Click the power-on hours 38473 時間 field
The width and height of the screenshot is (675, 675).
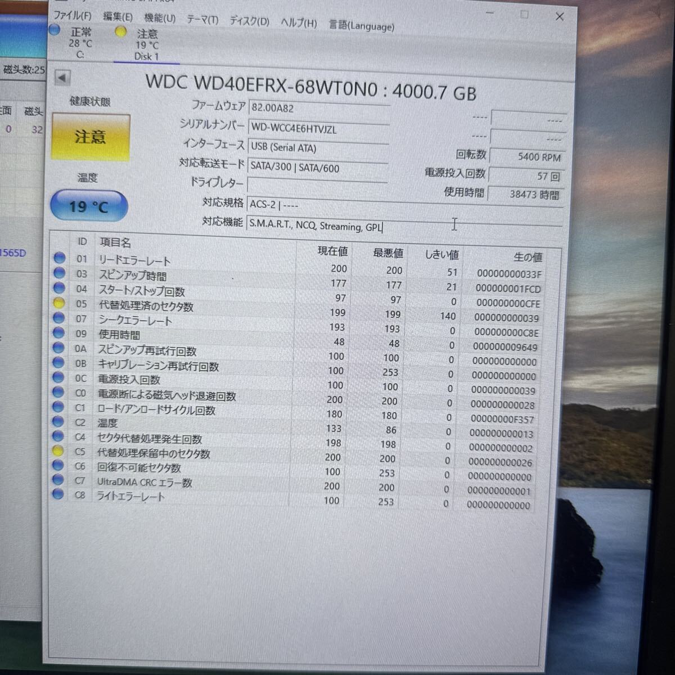point(525,195)
